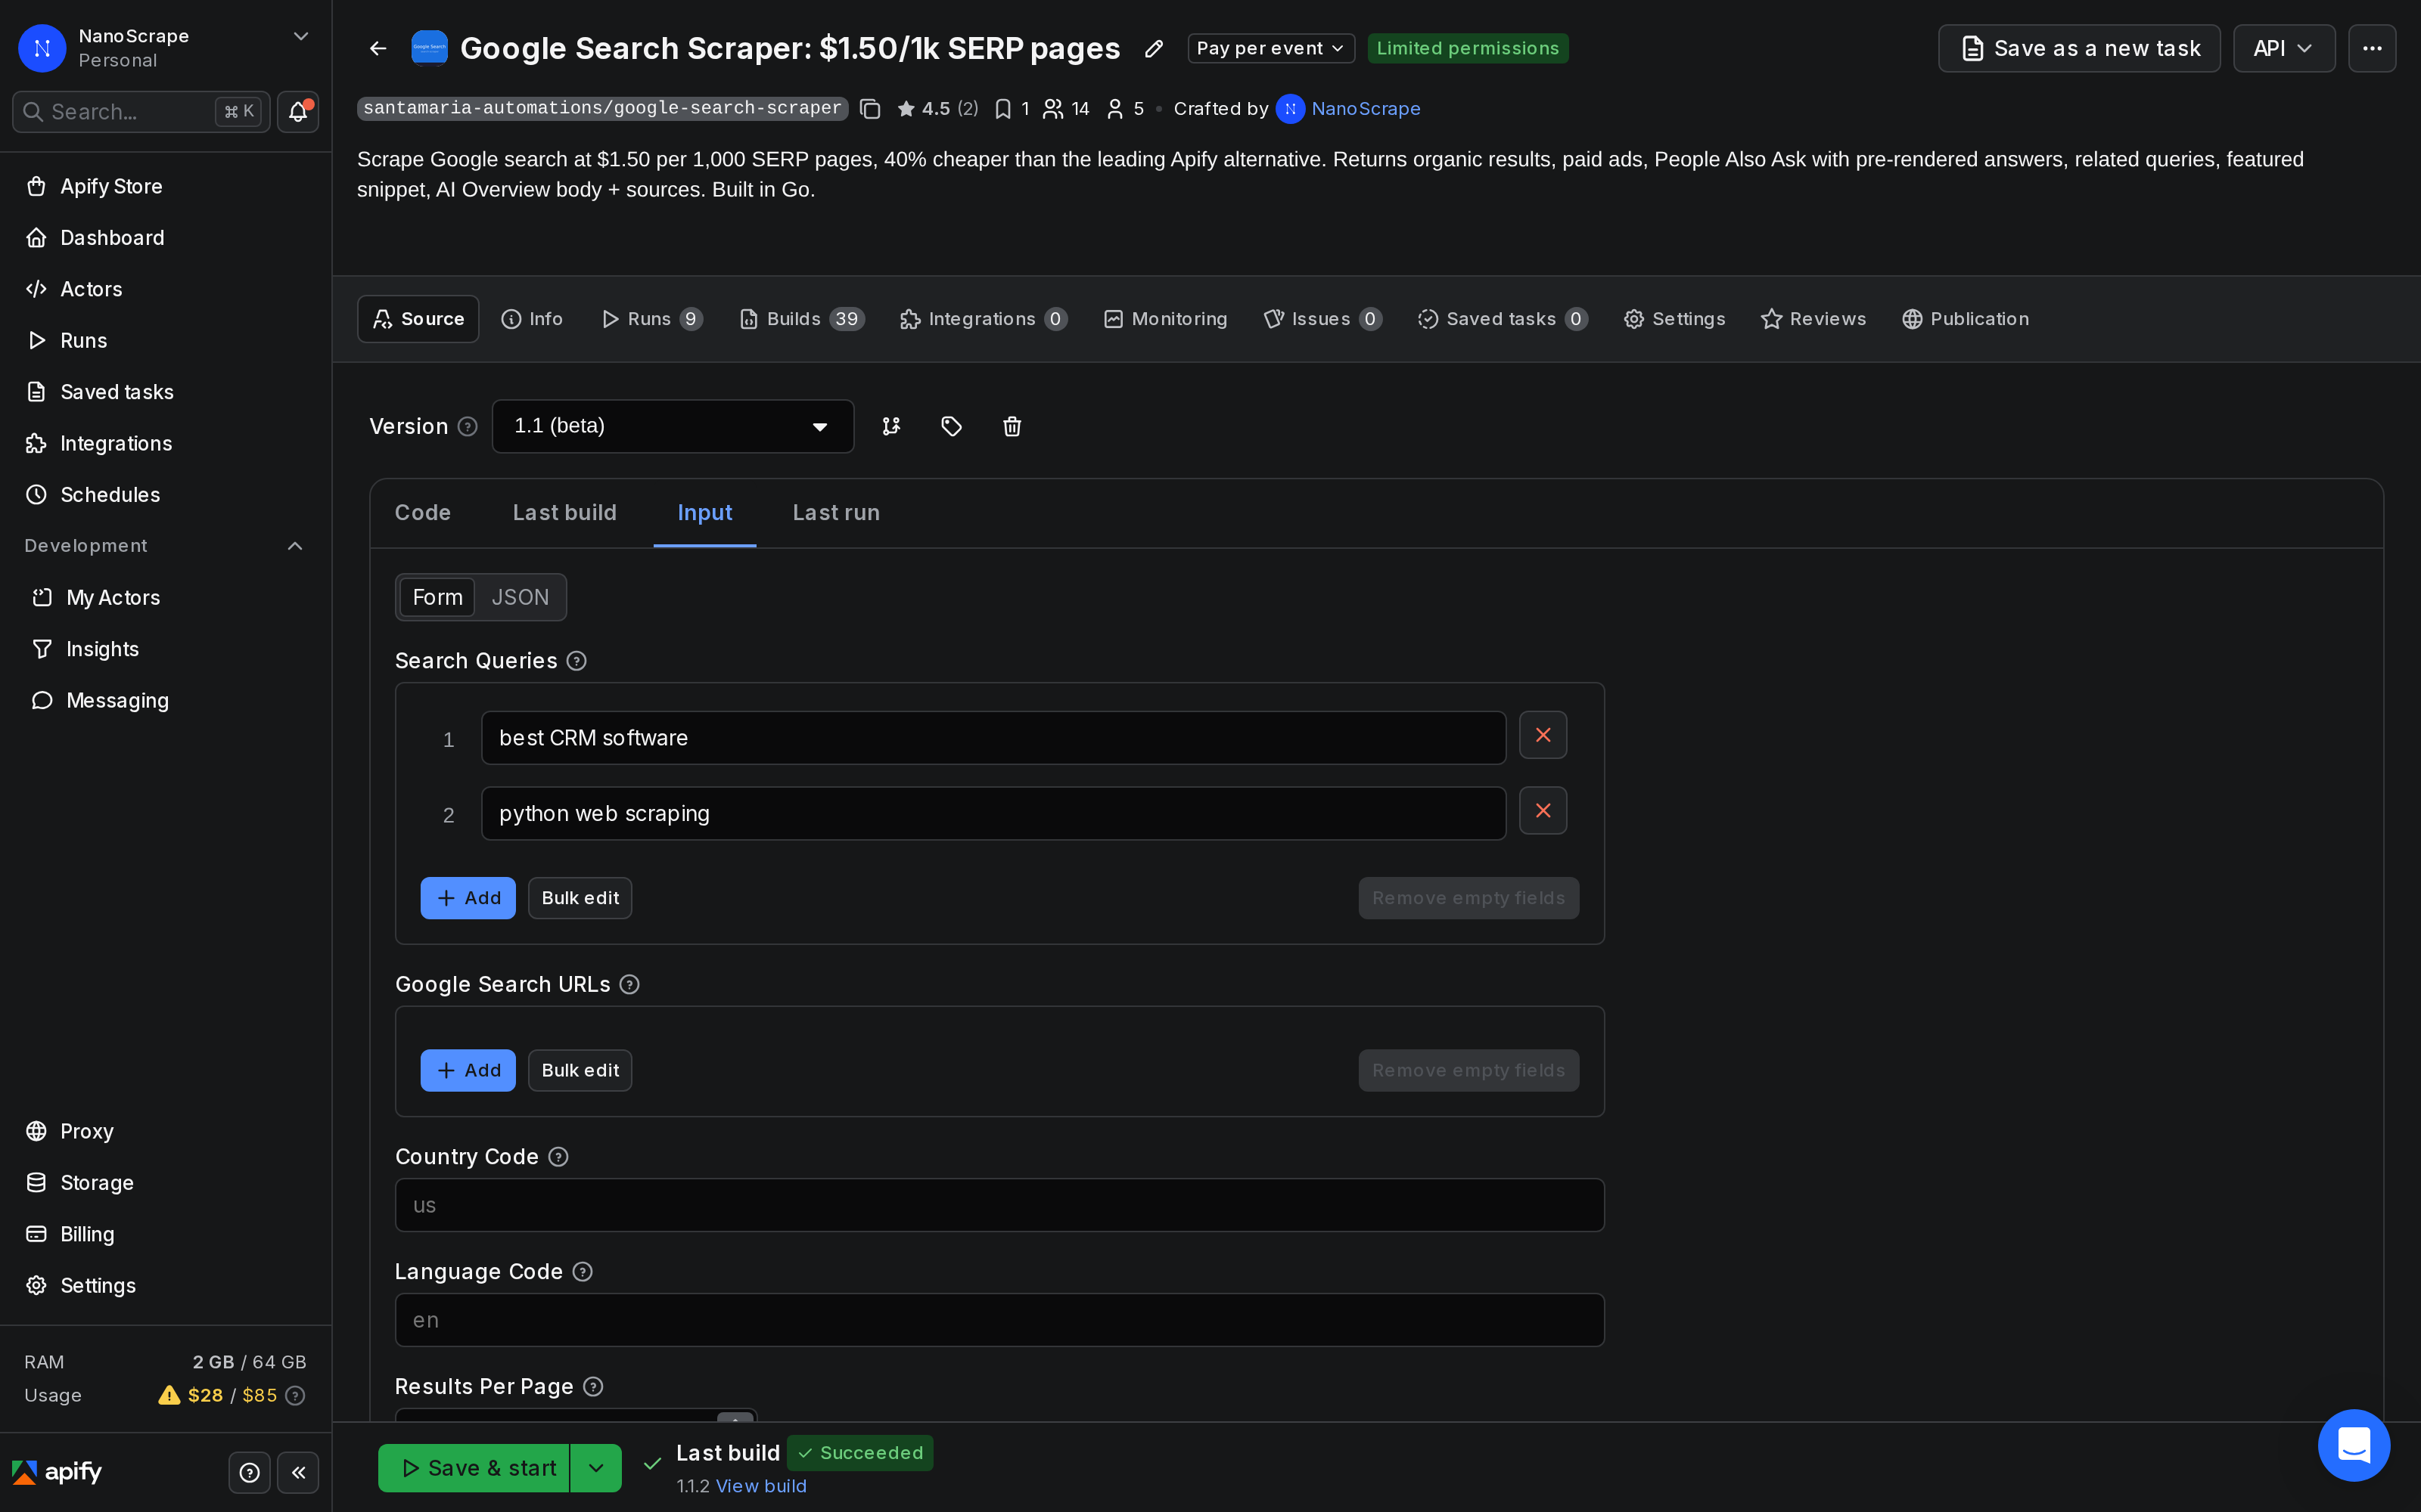Focus the Country Code input field
The height and width of the screenshot is (1512, 2421).
pos(999,1205)
